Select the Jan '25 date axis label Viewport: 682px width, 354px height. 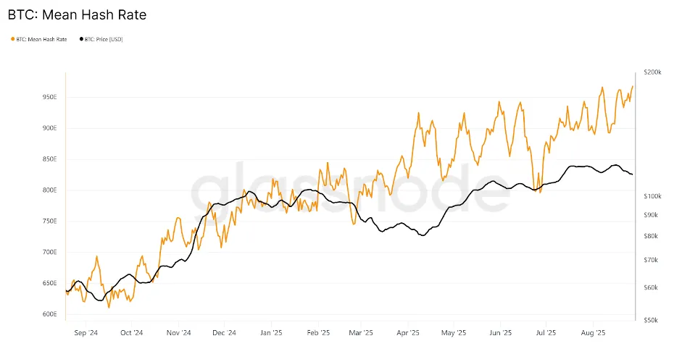pyautogui.click(x=271, y=334)
